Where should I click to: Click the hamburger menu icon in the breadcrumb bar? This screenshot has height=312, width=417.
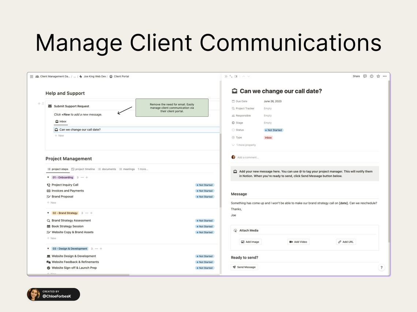(x=32, y=76)
